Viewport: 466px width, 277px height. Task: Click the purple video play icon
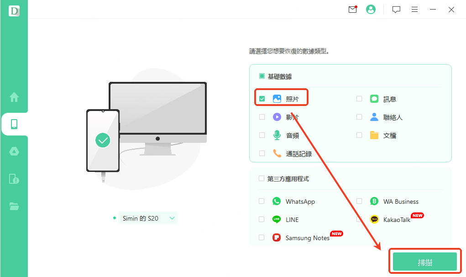point(277,117)
